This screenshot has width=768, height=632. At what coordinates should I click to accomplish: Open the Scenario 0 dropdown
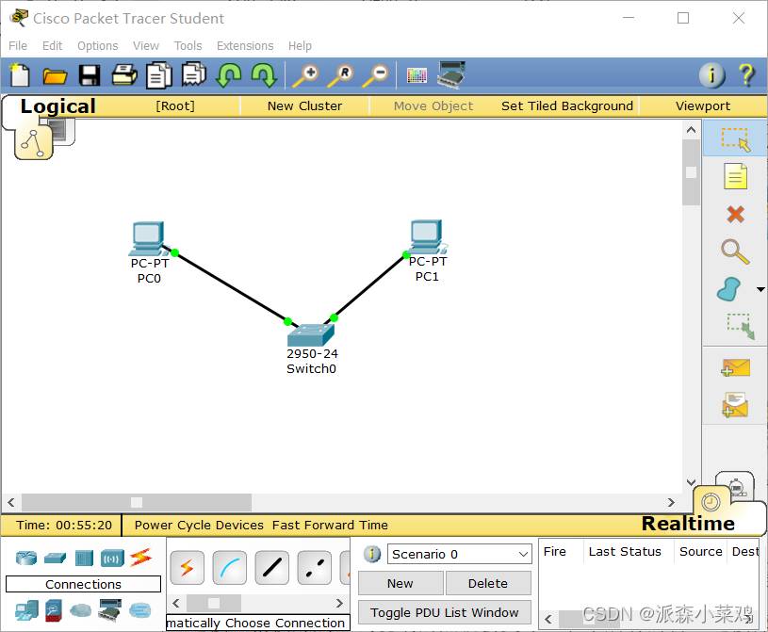click(460, 554)
